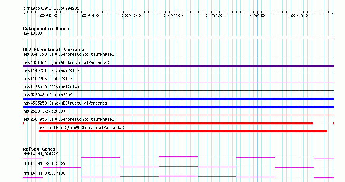Open nsv4321864 gnomAD variant label

66,62
